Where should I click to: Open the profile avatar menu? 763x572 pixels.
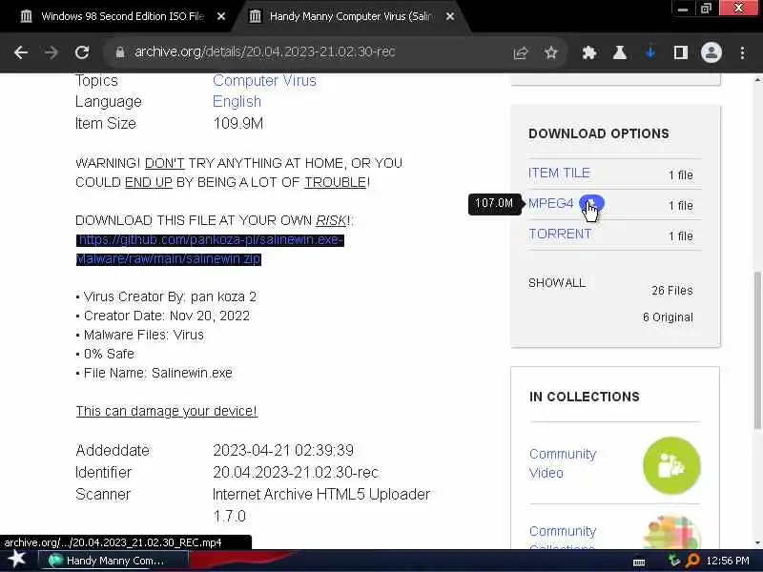coord(711,52)
